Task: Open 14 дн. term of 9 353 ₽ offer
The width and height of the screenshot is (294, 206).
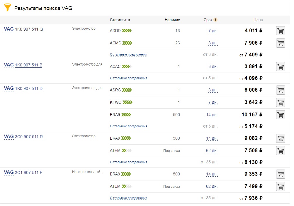Action: point(212,174)
